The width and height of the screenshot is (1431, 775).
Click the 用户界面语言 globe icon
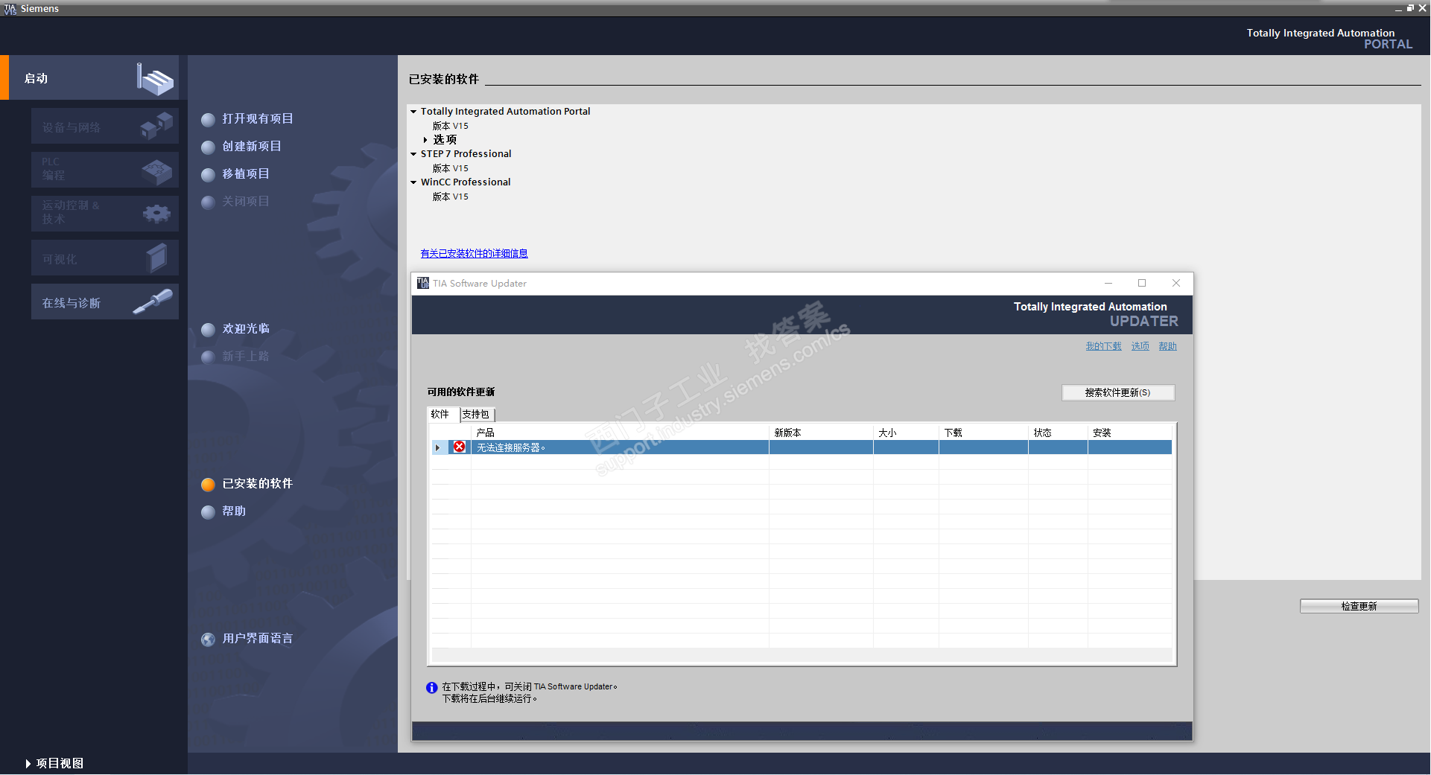(x=209, y=640)
